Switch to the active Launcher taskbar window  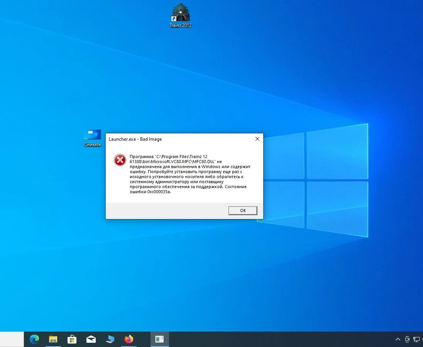coord(159,339)
